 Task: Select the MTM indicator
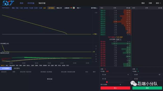64,65
